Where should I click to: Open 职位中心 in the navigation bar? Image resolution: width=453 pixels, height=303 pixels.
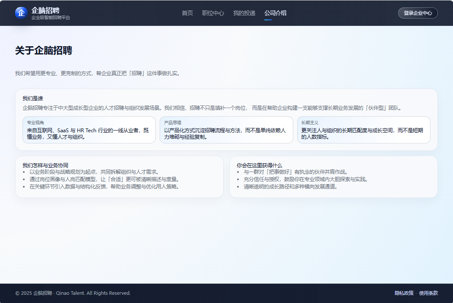213,13
